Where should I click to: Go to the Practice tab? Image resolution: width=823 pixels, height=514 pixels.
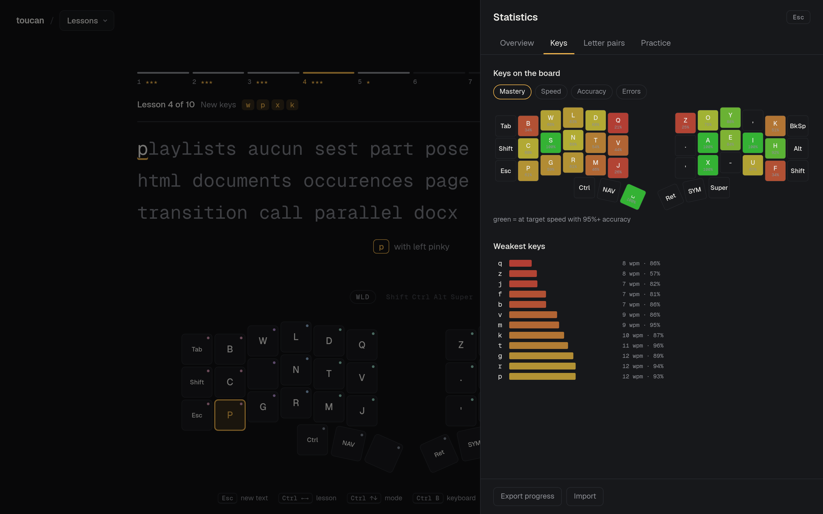click(655, 43)
